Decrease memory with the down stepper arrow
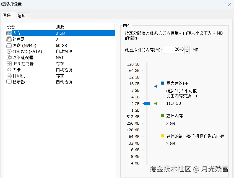 point(187,51)
